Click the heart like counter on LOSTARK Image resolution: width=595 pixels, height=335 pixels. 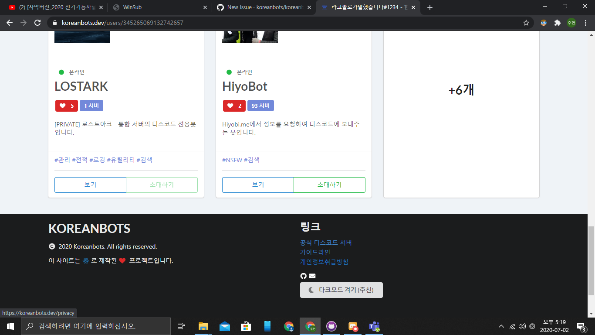(x=66, y=106)
